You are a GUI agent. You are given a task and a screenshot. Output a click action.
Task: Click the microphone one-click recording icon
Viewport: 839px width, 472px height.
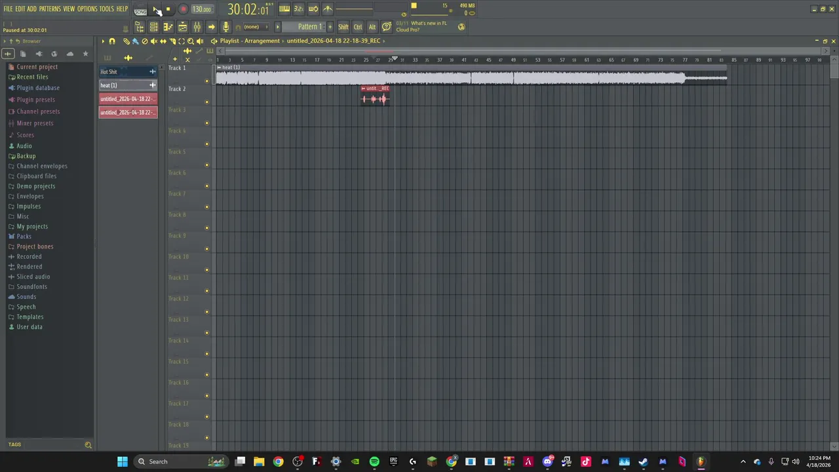pyautogui.click(x=225, y=27)
